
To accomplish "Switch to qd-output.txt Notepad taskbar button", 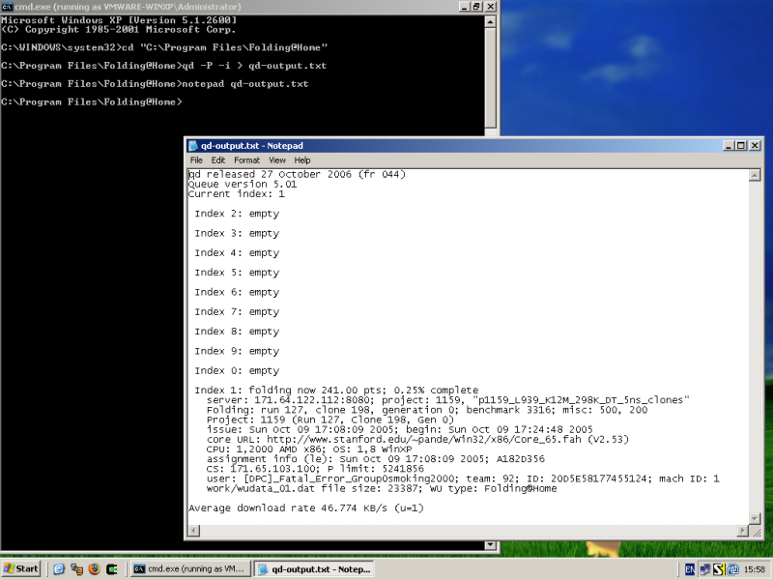I will coord(314,569).
